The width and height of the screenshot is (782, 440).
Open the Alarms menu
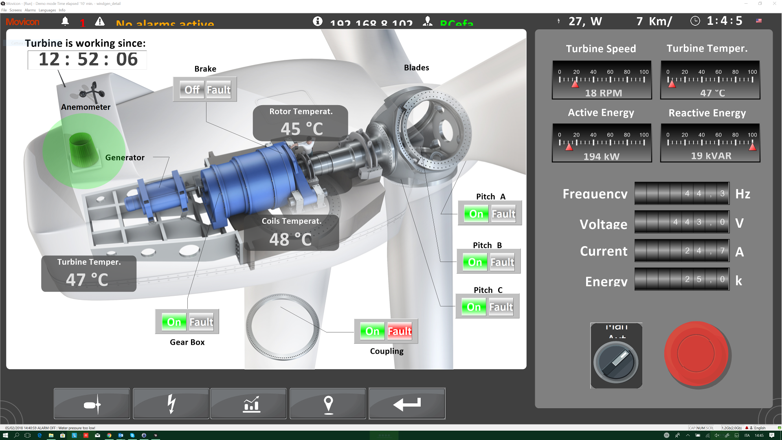coord(30,10)
